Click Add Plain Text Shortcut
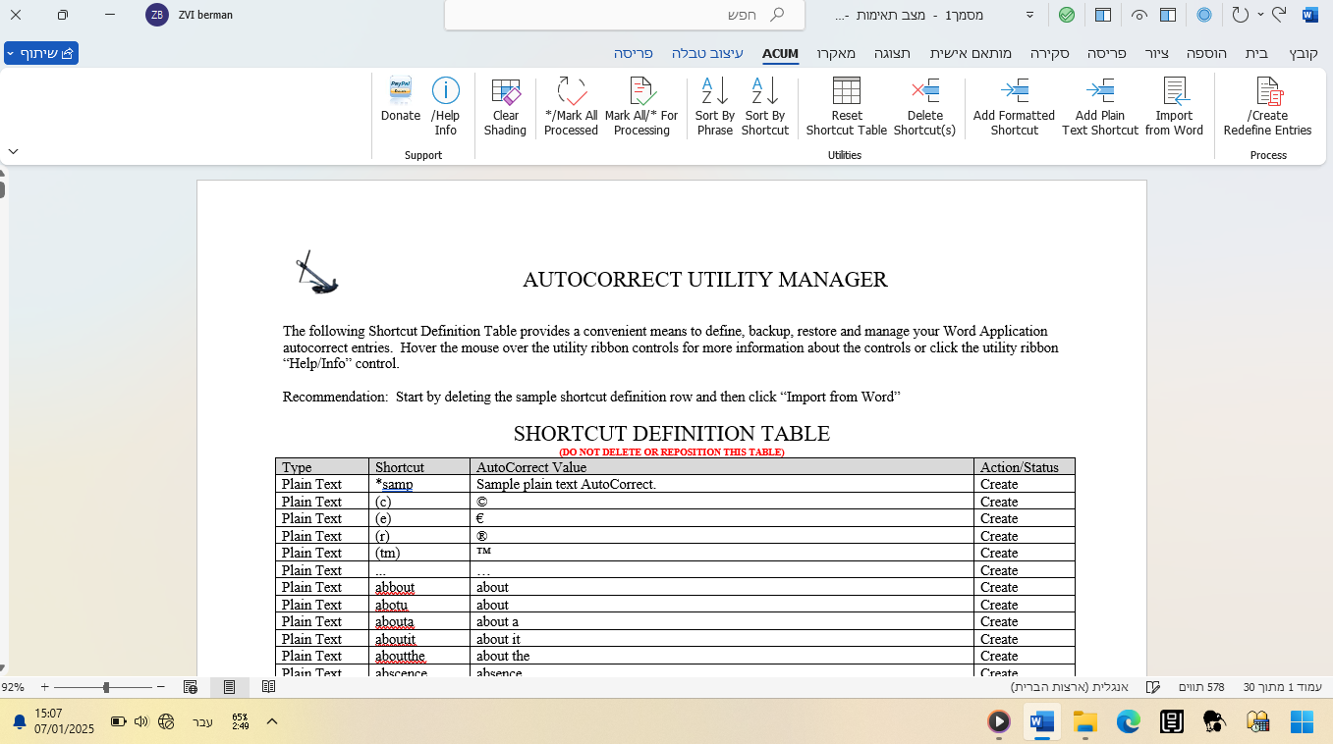 click(1100, 107)
